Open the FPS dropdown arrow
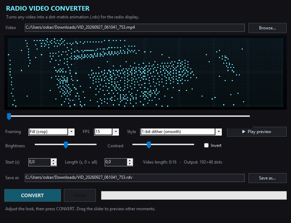 pyautogui.click(x=116, y=132)
